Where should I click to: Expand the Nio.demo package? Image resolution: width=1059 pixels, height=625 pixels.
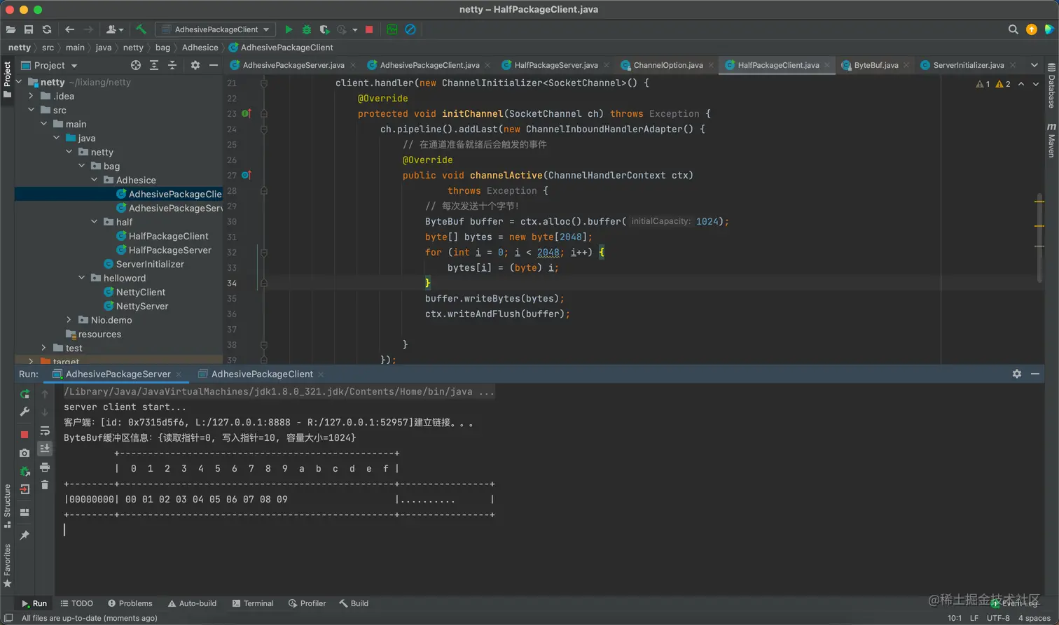pyautogui.click(x=69, y=320)
